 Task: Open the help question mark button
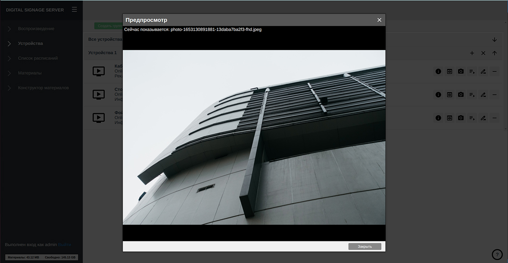click(497, 255)
